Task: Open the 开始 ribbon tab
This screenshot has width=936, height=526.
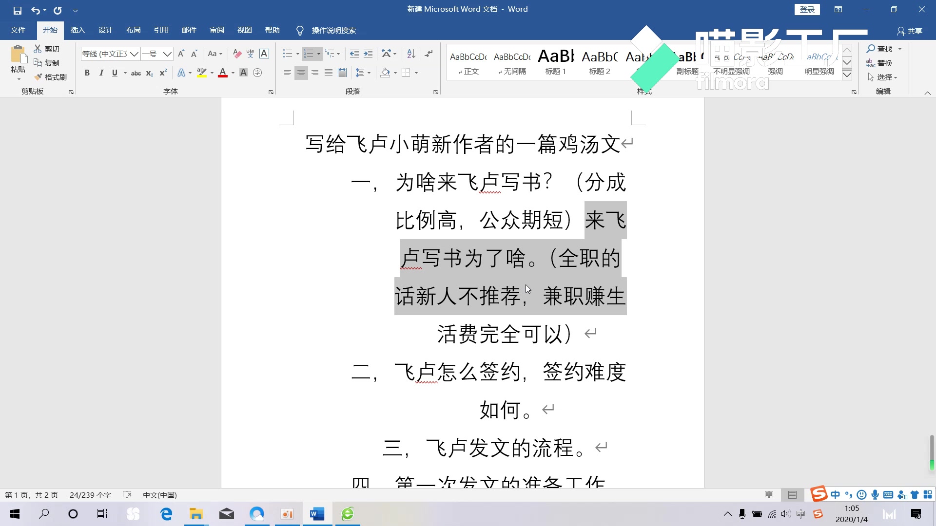Action: (x=50, y=30)
